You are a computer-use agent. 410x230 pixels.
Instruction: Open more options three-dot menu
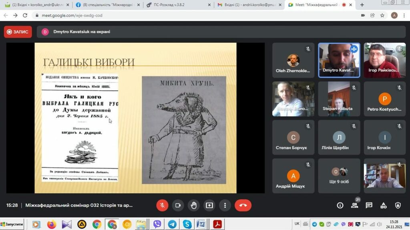pyautogui.click(x=225, y=205)
